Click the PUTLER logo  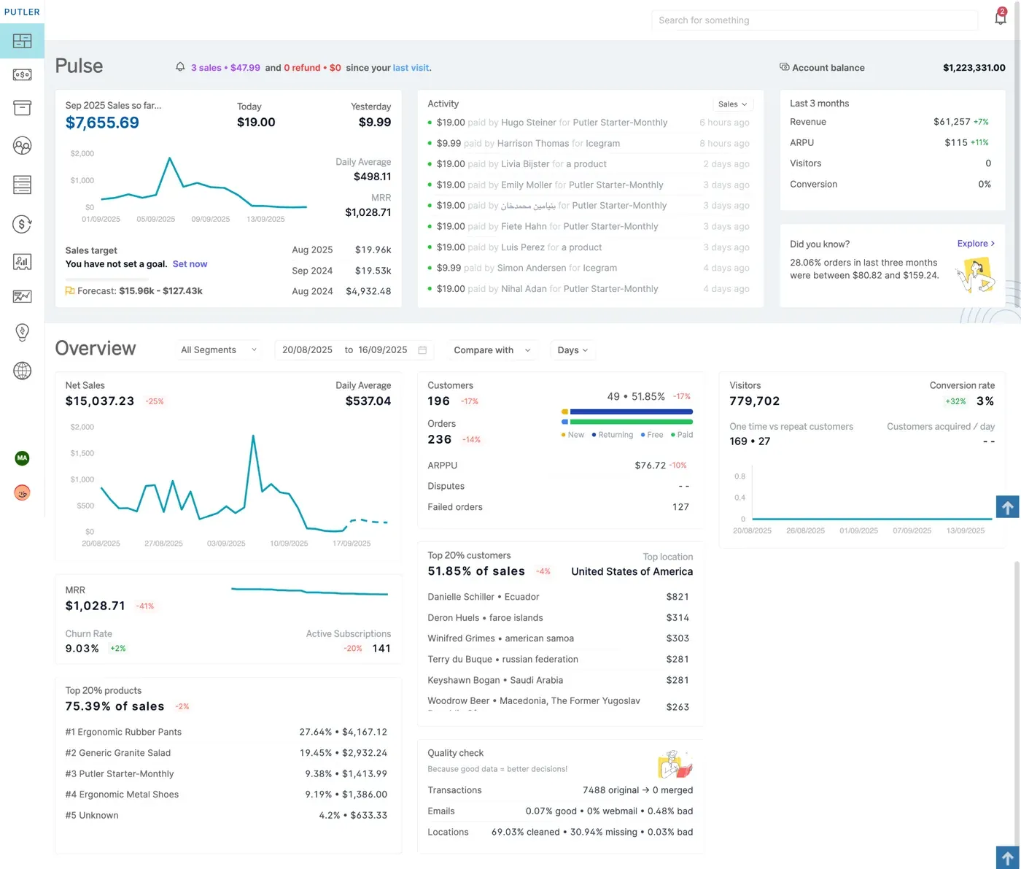(x=22, y=12)
